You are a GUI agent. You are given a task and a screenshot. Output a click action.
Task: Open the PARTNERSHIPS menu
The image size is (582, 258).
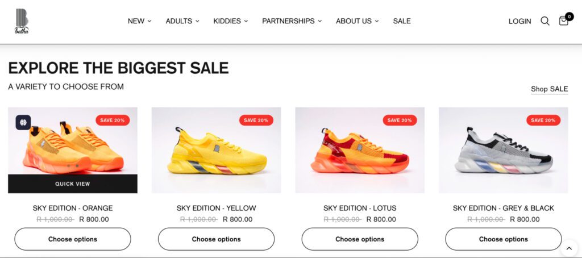point(292,21)
